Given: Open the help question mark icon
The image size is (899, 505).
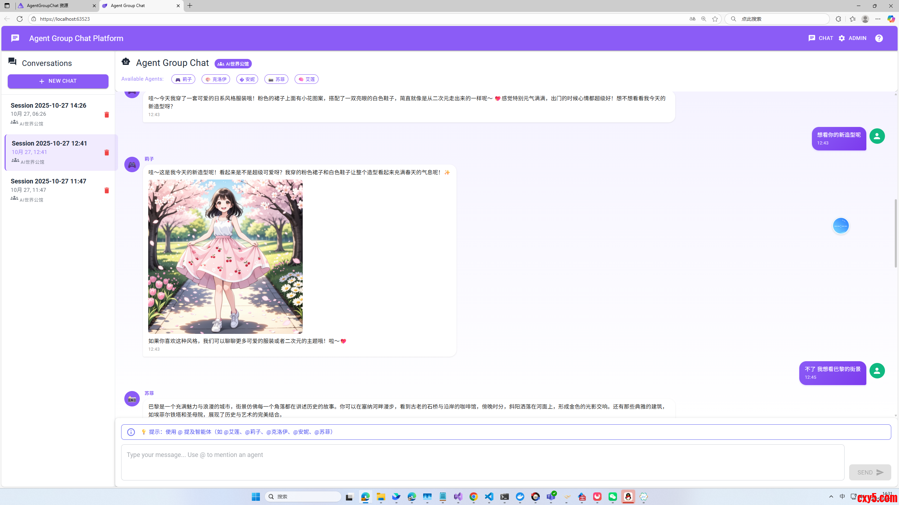Looking at the screenshot, I should tap(879, 38).
